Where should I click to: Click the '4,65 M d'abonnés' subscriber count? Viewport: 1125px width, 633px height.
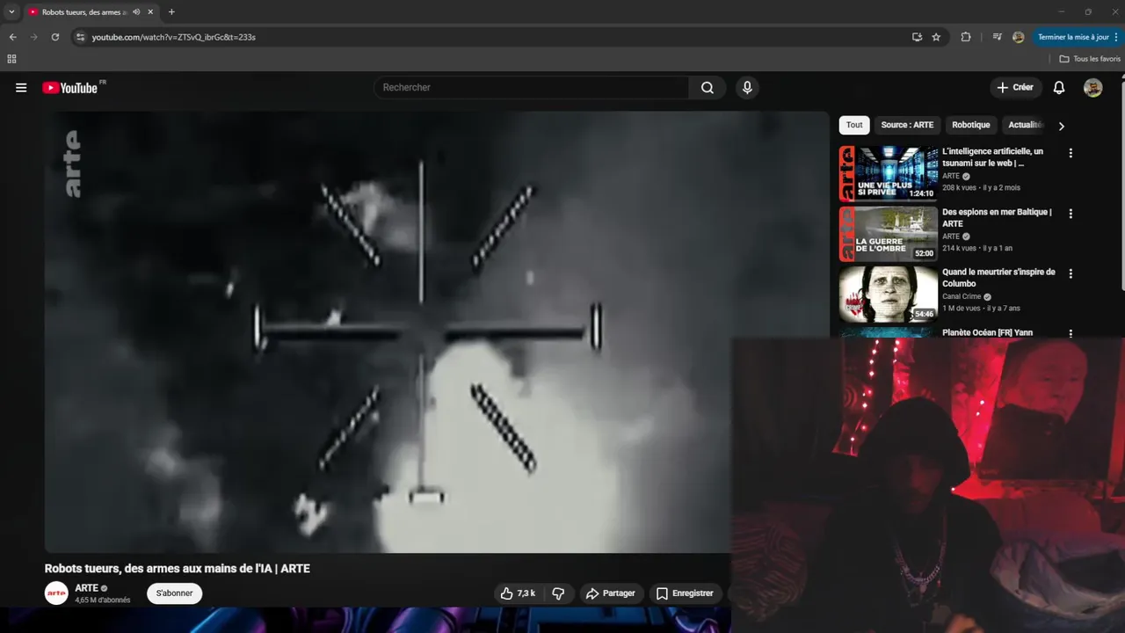(x=103, y=600)
